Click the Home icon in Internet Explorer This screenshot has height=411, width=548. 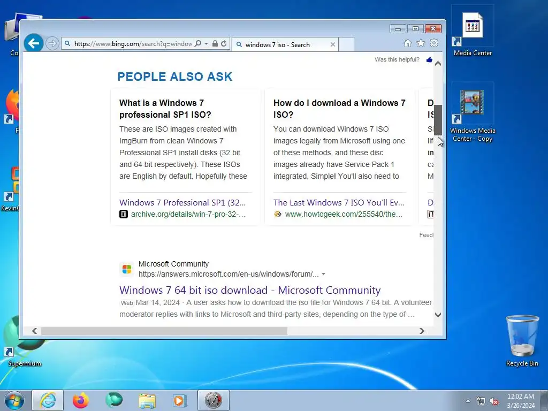pos(407,43)
